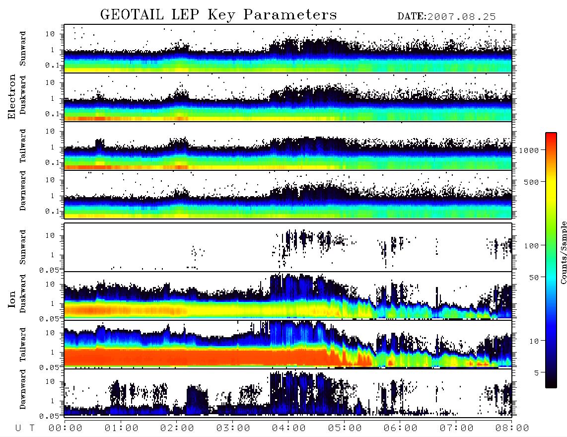Click the 03:00 time tick label
Image resolution: width=567 pixels, height=437 pixels.
[x=233, y=428]
